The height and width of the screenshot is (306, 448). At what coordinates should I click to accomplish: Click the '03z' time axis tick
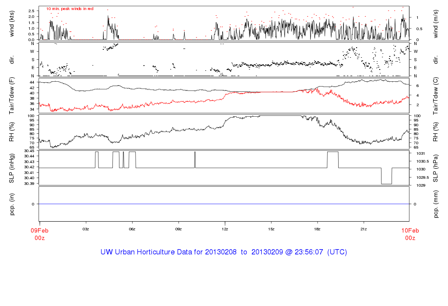pyautogui.click(x=86, y=229)
